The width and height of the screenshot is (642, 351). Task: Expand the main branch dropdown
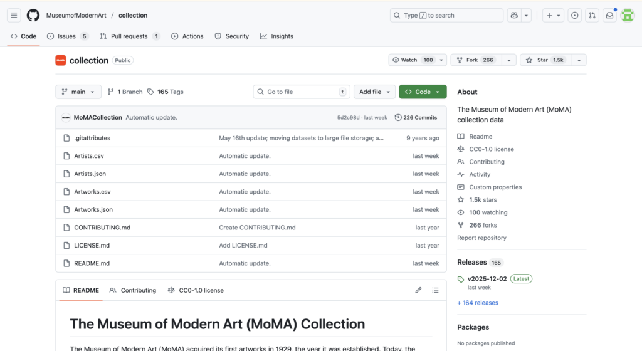pos(78,92)
